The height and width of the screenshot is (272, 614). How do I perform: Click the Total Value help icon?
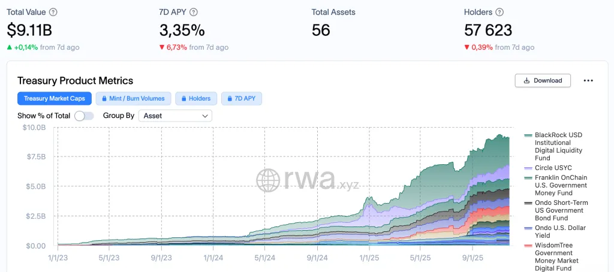tap(53, 12)
